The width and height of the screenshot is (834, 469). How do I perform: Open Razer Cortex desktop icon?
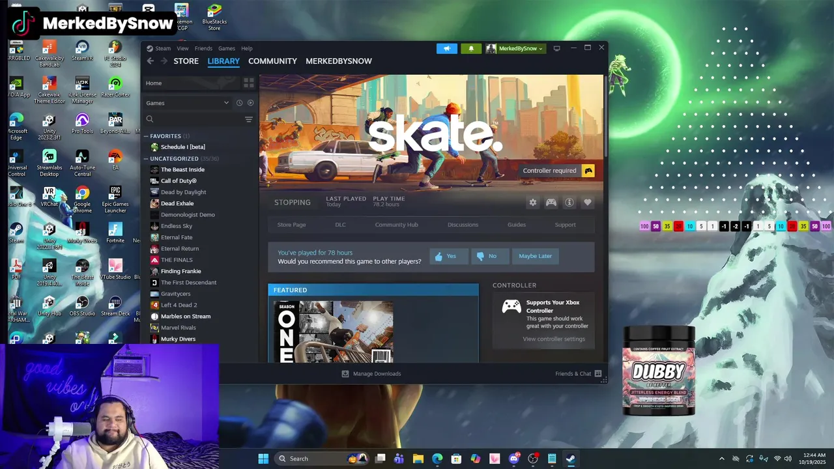pyautogui.click(x=115, y=87)
